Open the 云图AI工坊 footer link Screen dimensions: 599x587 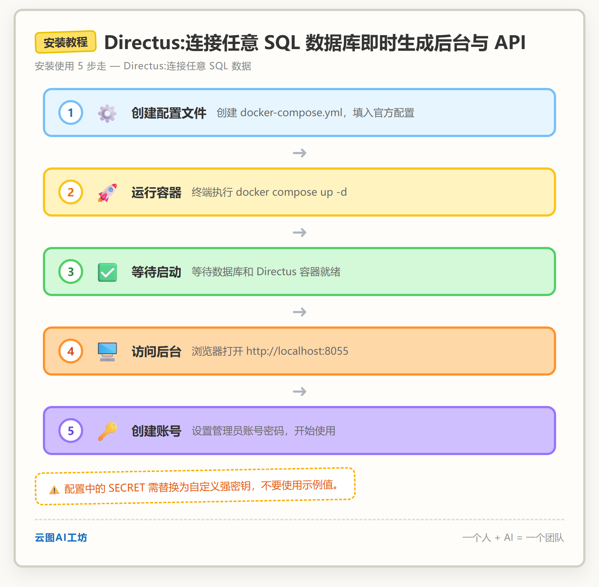tap(61, 538)
